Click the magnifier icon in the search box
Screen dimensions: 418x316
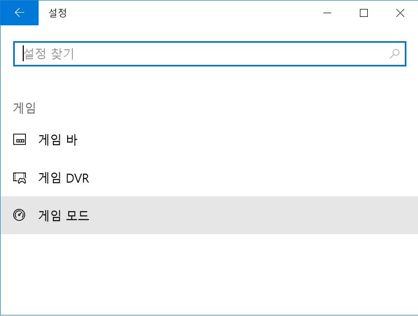coord(394,53)
